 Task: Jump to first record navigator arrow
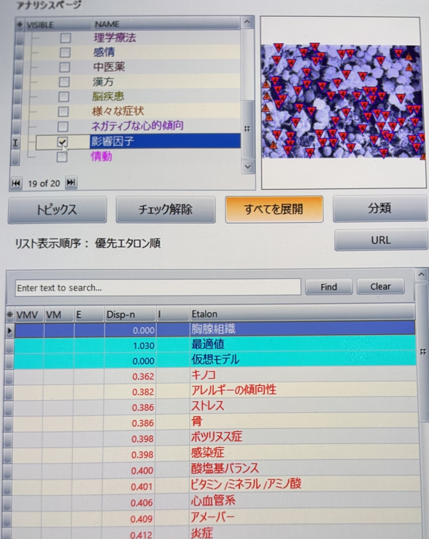(x=16, y=183)
